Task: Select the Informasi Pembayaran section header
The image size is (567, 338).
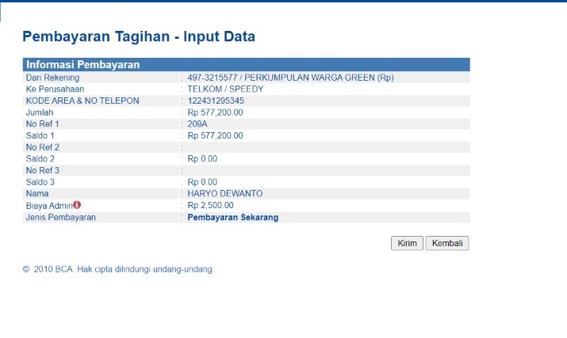Action: (83, 65)
